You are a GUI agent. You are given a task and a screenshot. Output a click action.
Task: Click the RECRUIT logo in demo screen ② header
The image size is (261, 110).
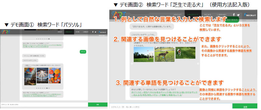pos(250,15)
